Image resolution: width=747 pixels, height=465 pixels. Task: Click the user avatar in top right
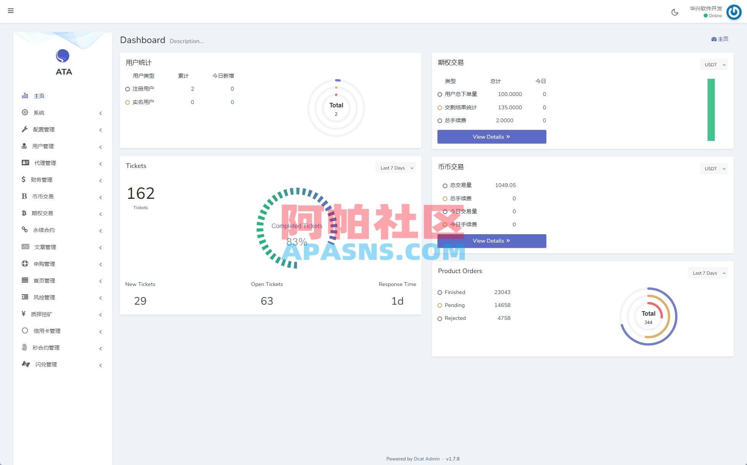coord(734,12)
